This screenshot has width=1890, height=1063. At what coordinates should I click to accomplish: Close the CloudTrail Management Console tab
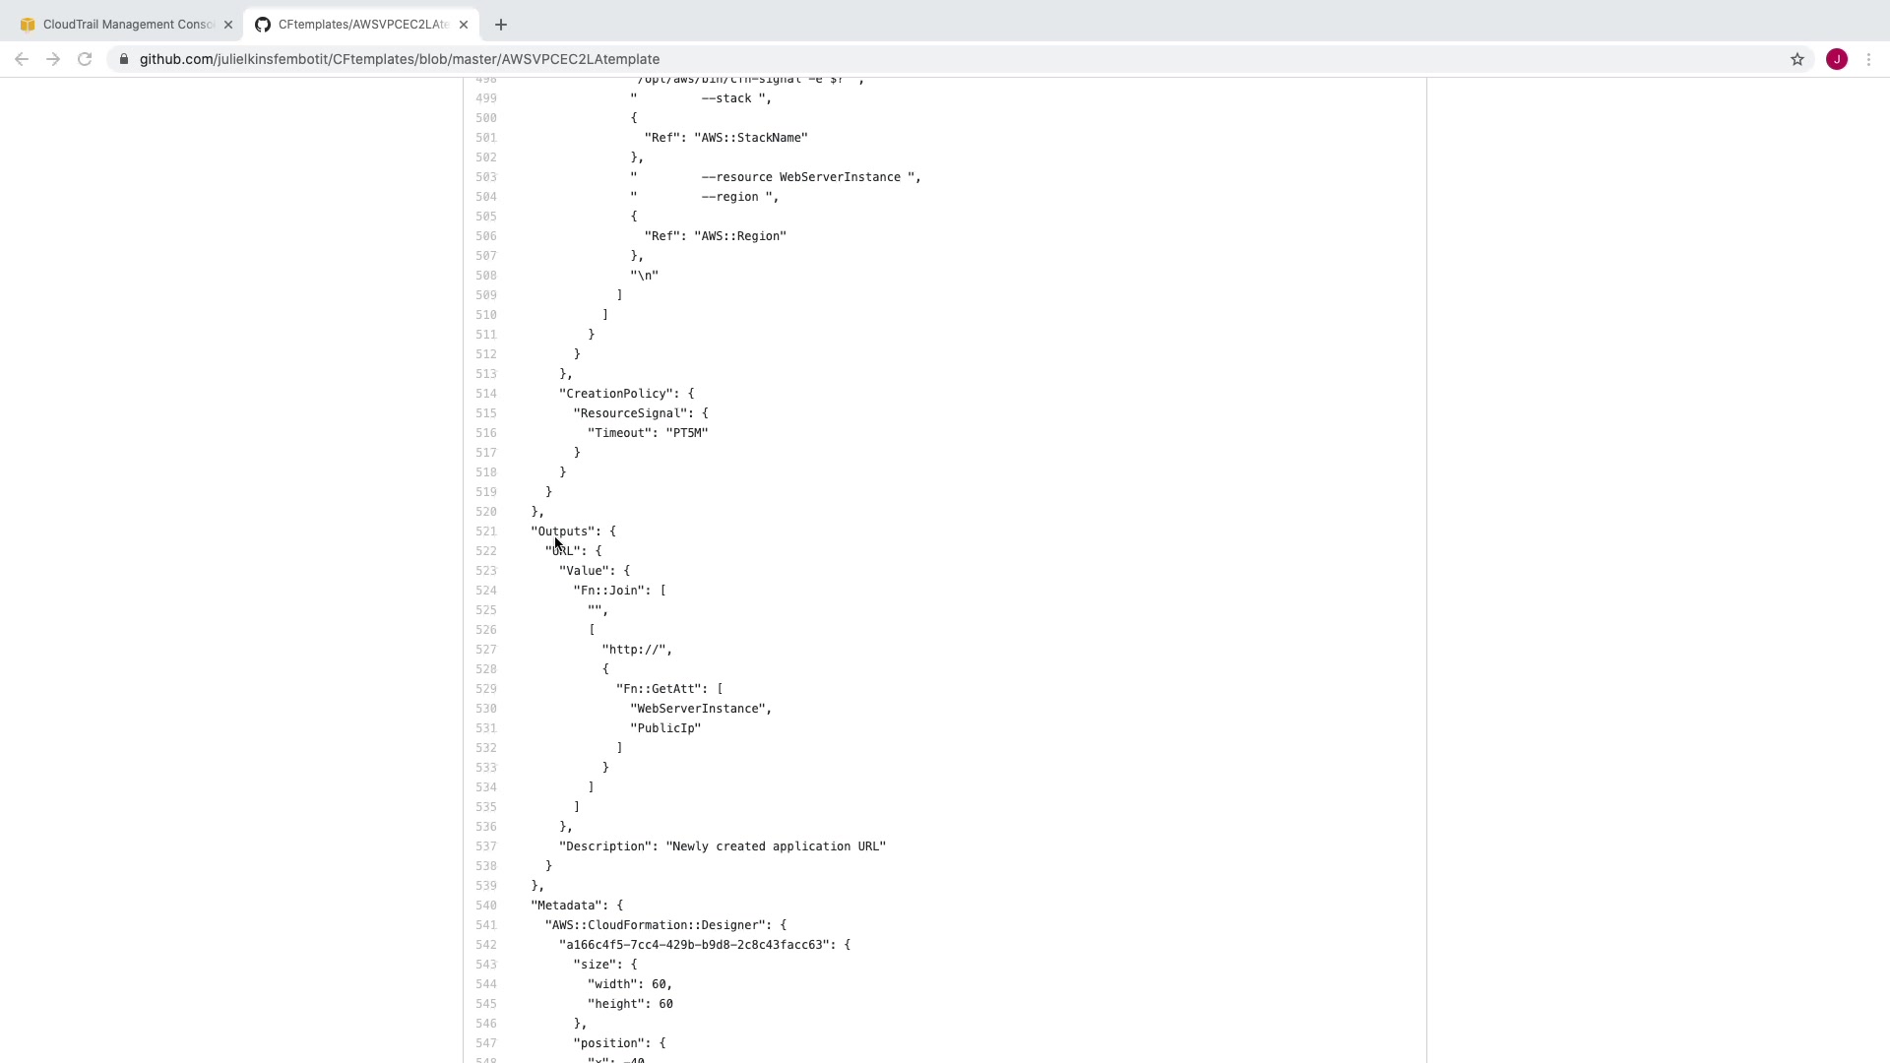pos(228,25)
